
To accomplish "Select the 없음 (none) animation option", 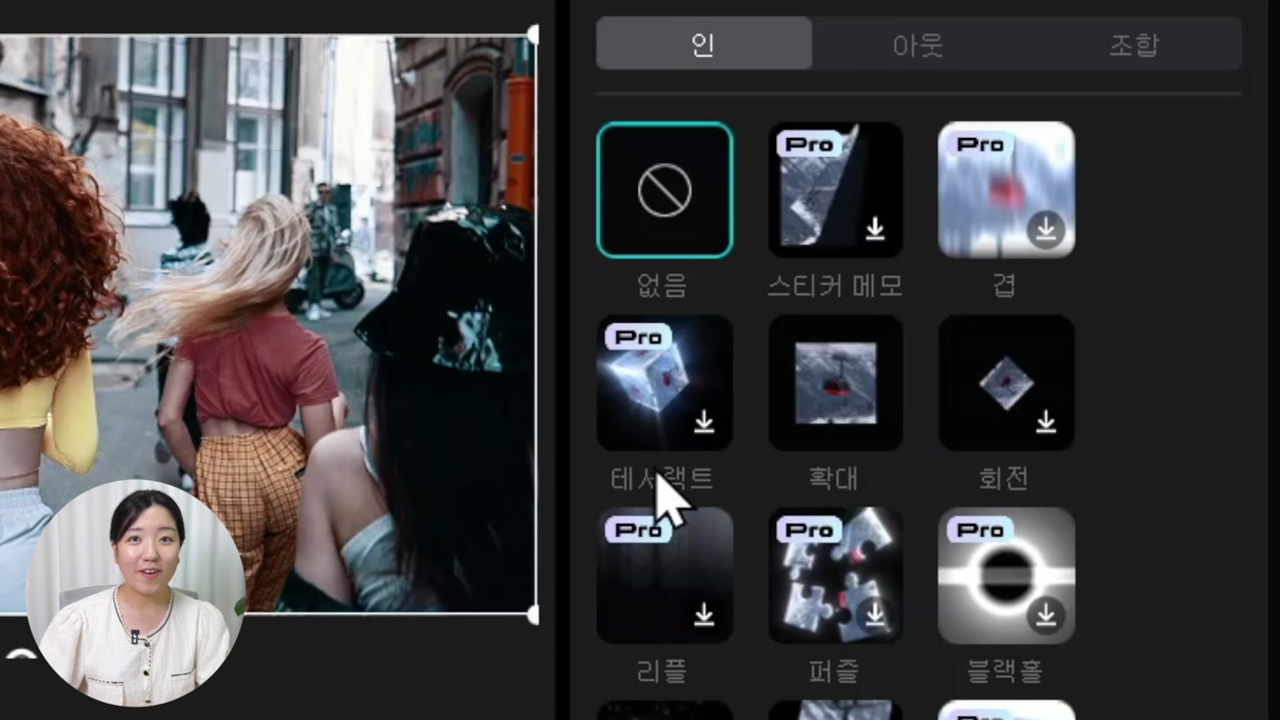I will click(x=665, y=190).
